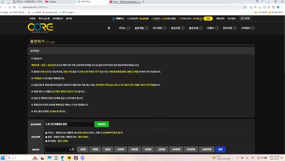
Task: Click the 20만원 amount button
Action: (x=134, y=149)
